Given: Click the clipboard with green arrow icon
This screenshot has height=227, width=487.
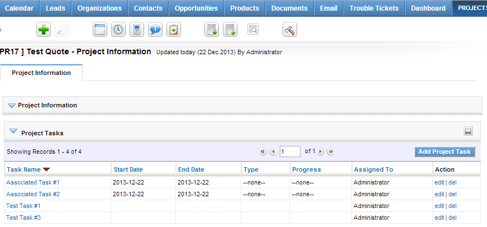Looking at the screenshot, I should pyautogui.click(x=174, y=30).
